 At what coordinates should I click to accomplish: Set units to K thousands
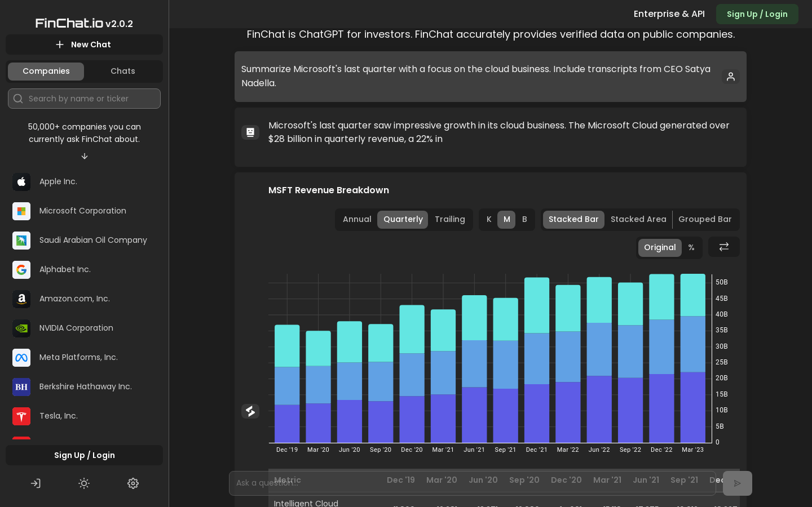tap(489, 220)
